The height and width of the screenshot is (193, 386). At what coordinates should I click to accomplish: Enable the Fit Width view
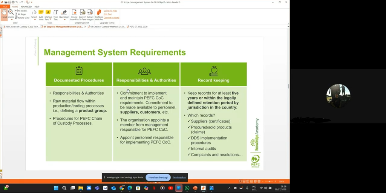coord(22,11)
